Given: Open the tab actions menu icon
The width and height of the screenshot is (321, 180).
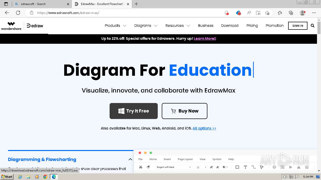Looking at the screenshot, I should (6, 4).
